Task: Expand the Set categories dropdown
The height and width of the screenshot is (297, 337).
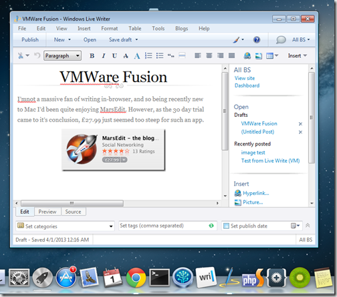Action: 111,226
